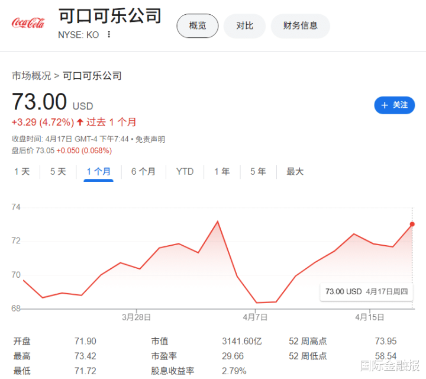426x379 pixels.
Task: Click the plus 关注 follow button
Action: point(394,105)
